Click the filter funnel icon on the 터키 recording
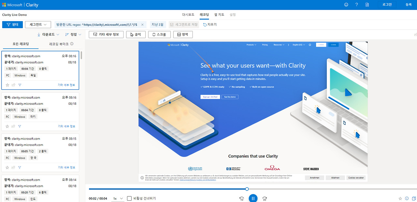This screenshot has height=202, width=417. tap(20, 126)
